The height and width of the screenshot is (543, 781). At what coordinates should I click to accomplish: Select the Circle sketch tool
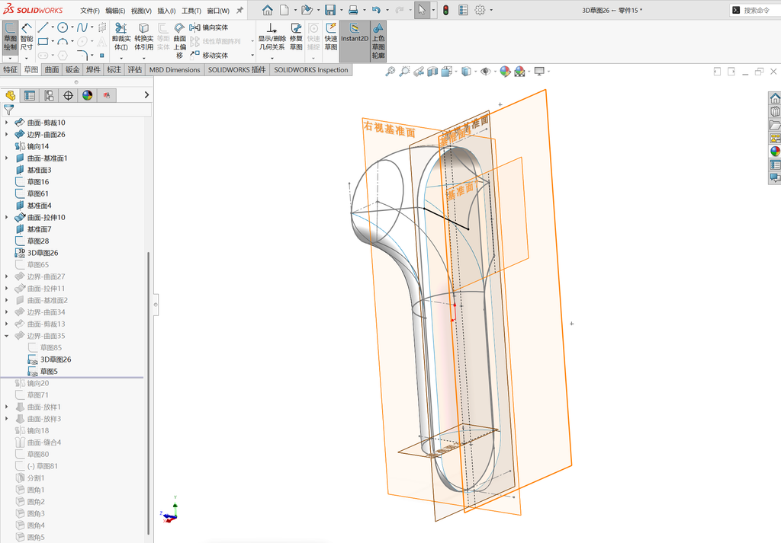coord(63,27)
